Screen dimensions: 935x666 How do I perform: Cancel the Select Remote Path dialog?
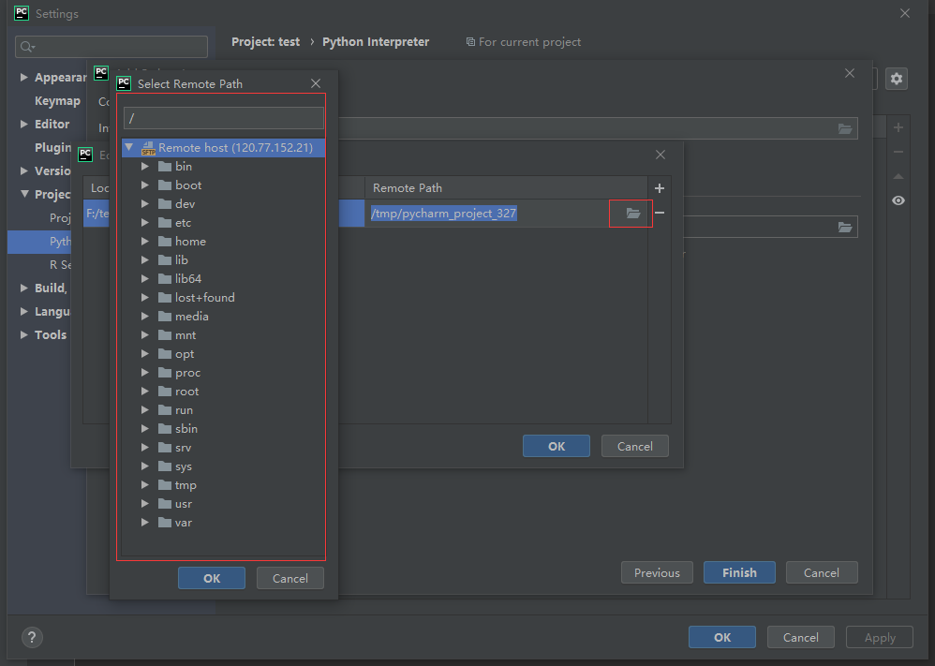pyautogui.click(x=289, y=578)
